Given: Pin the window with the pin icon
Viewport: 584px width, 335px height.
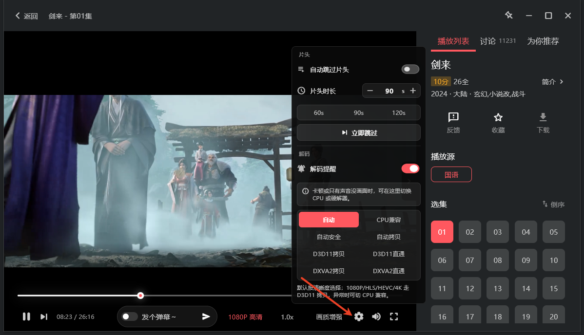Looking at the screenshot, I should (509, 15).
